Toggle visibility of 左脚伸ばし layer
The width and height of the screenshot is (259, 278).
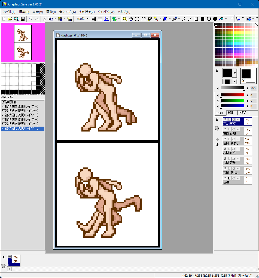tap(225, 139)
